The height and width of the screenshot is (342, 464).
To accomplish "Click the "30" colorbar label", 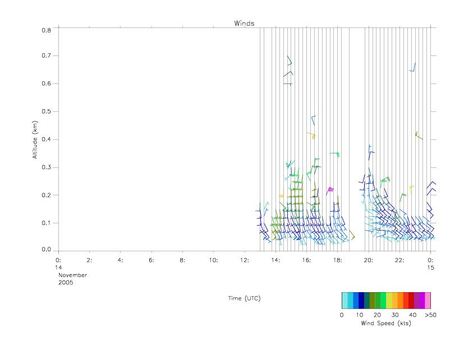I will 395,315.
